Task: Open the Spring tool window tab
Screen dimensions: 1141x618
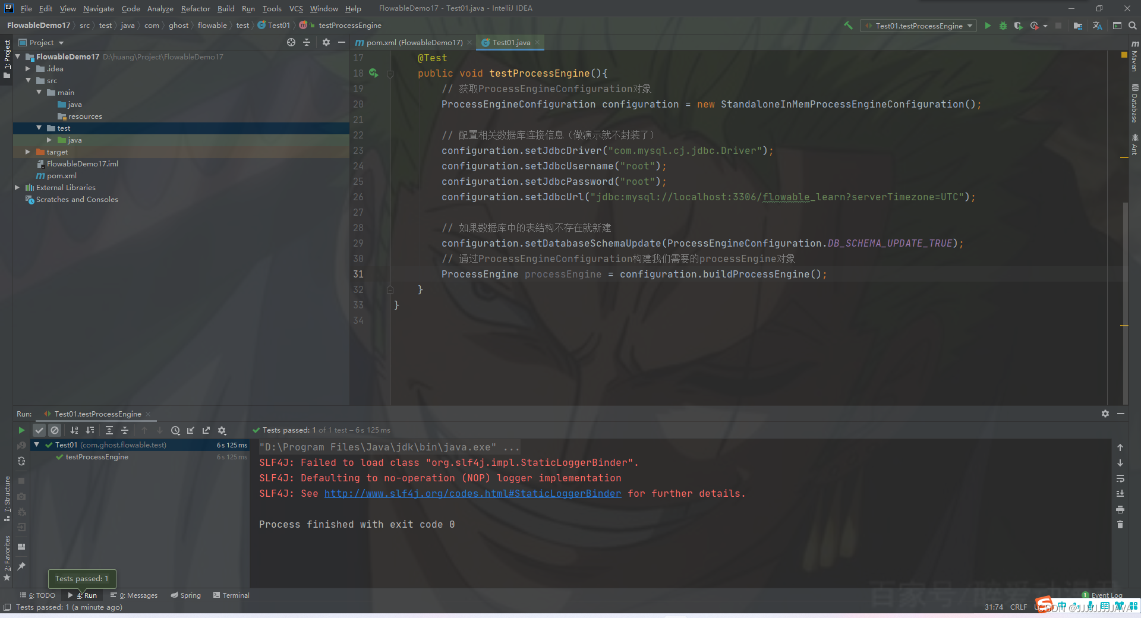Action: tap(186, 595)
